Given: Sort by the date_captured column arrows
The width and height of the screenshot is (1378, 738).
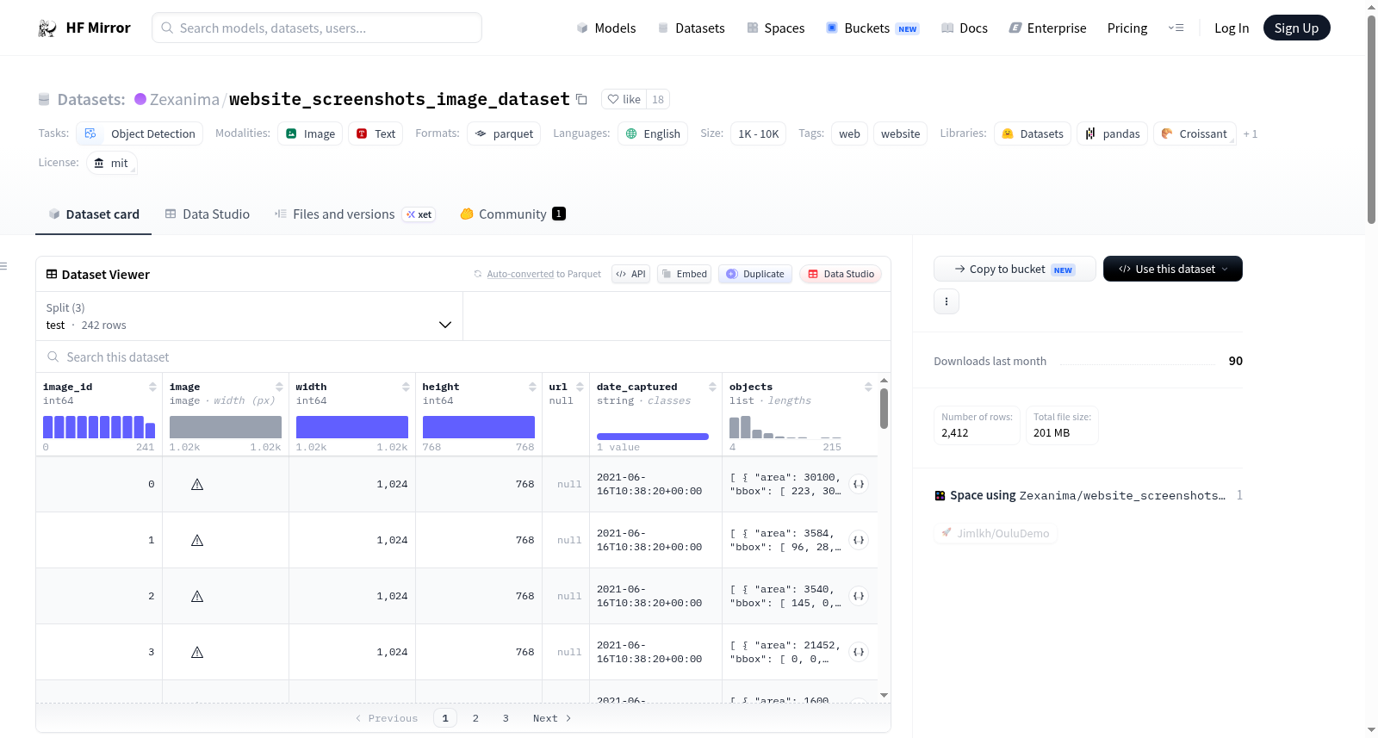Looking at the screenshot, I should coord(712,387).
